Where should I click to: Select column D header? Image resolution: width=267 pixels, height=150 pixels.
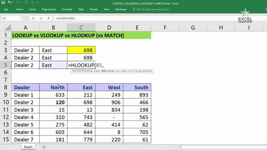click(109, 27)
